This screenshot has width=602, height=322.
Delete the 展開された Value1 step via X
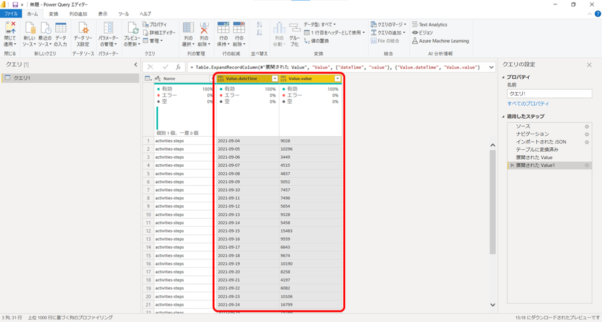click(512, 165)
